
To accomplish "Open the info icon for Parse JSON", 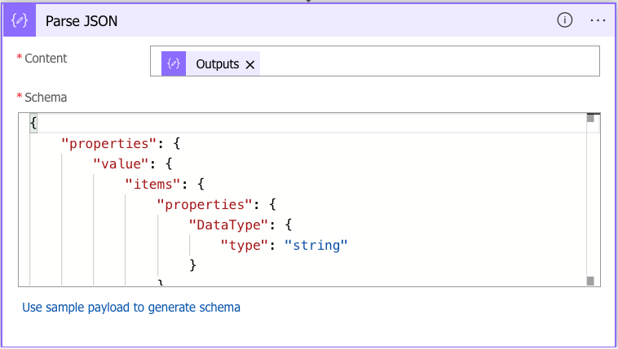I will (x=564, y=21).
